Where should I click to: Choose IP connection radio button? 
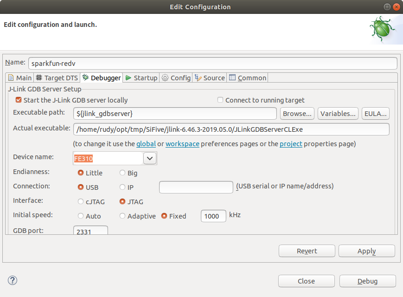pyautogui.click(x=122, y=187)
